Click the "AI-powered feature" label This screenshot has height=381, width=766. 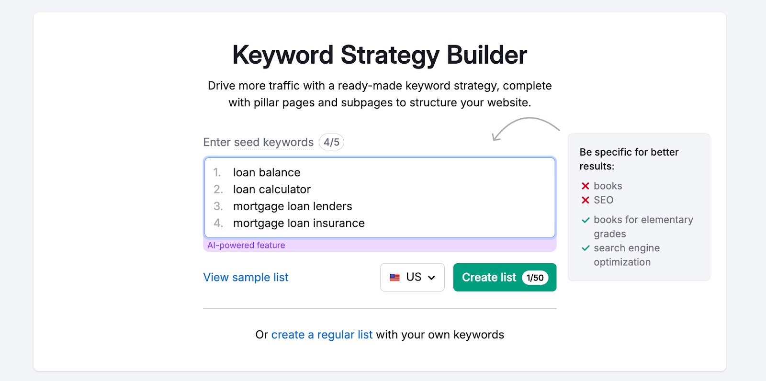coord(246,245)
